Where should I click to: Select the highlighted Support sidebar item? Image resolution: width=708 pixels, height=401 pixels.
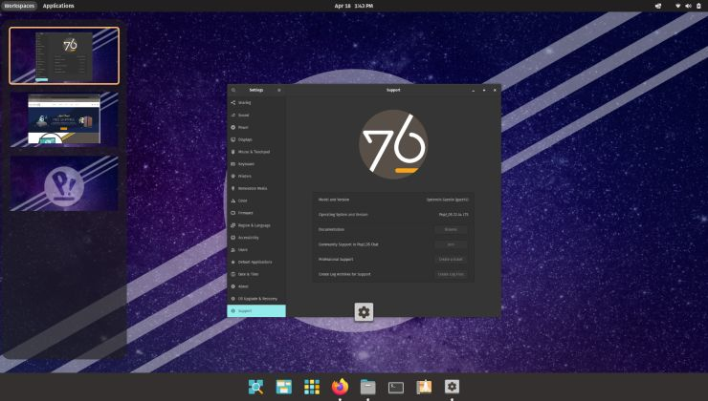tap(256, 310)
